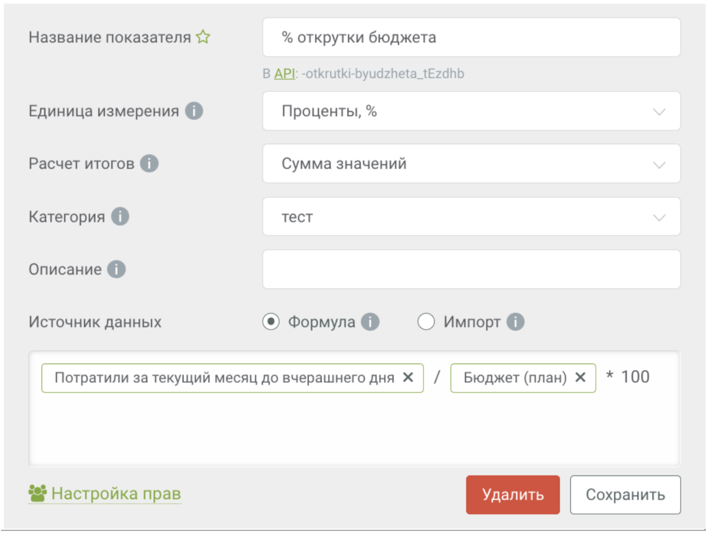709x534 pixels.
Task: Expand the Сумма значений dropdown
Action: [x=471, y=164]
